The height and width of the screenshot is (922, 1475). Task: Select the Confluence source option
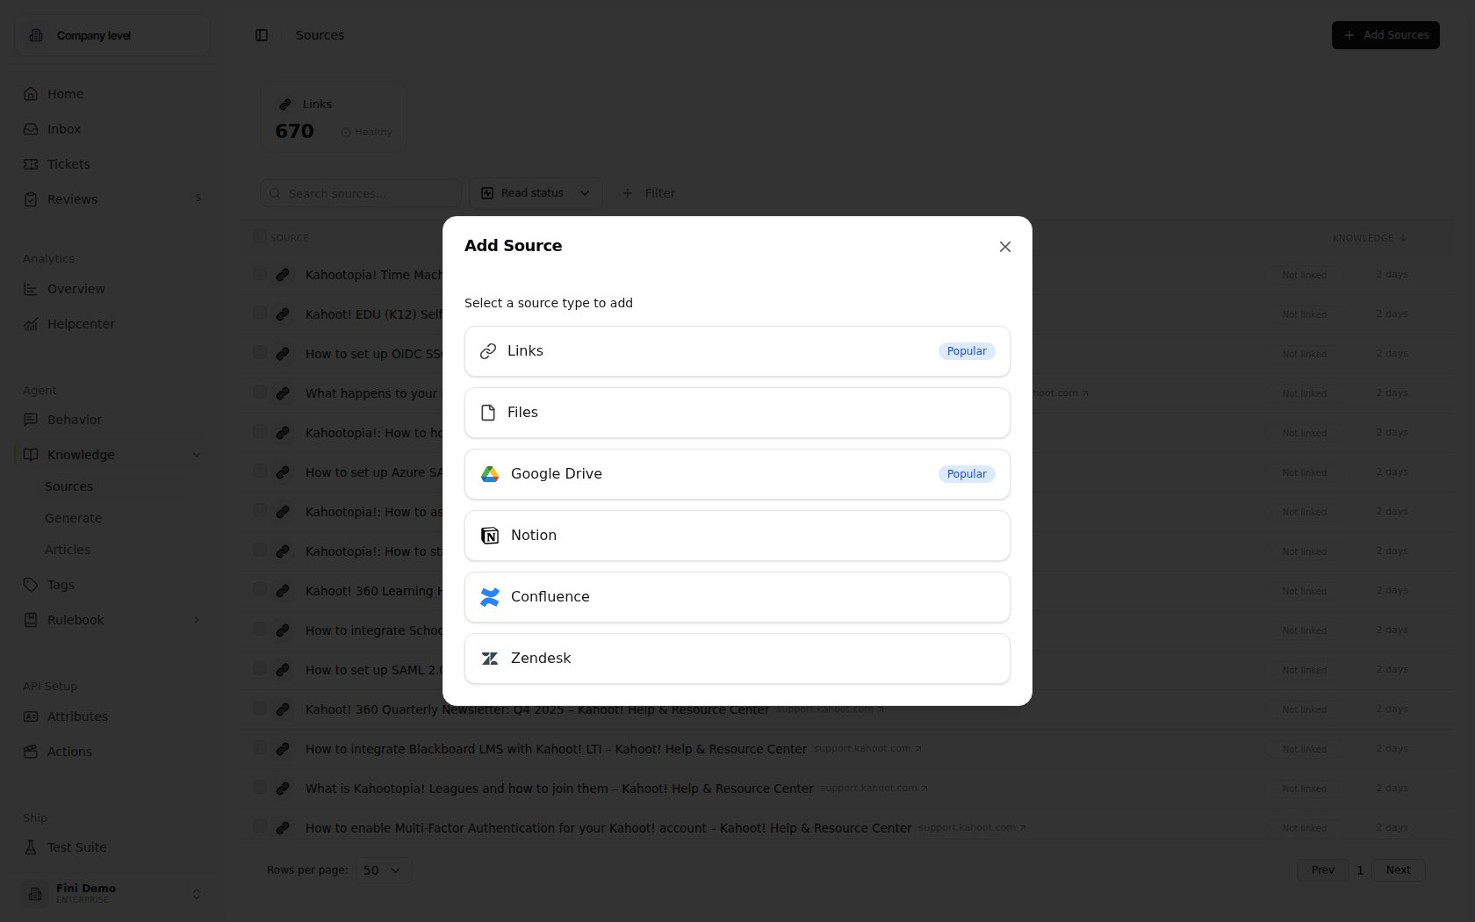click(737, 597)
